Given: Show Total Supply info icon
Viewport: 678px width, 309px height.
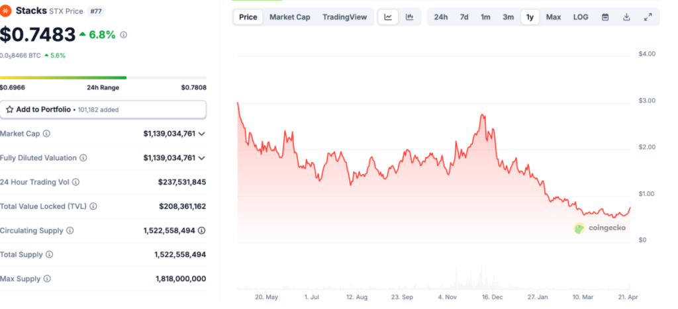Looking at the screenshot, I should (49, 255).
